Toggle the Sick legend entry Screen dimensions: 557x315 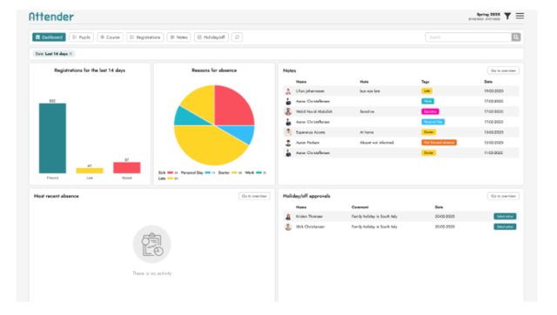tap(168, 173)
